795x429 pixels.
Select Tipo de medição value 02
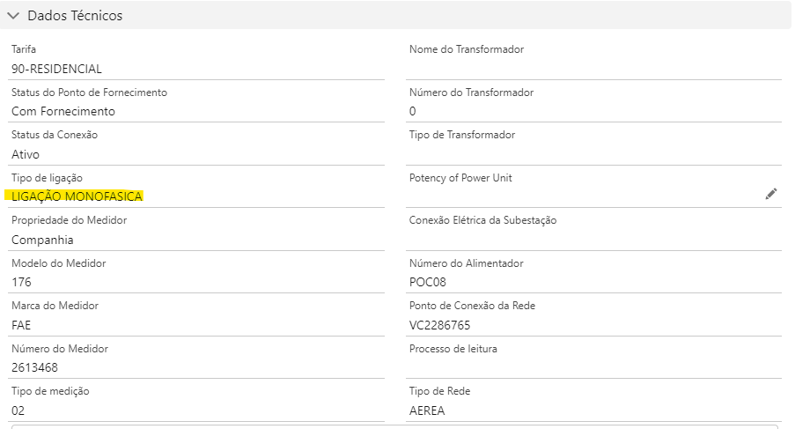tap(18, 410)
